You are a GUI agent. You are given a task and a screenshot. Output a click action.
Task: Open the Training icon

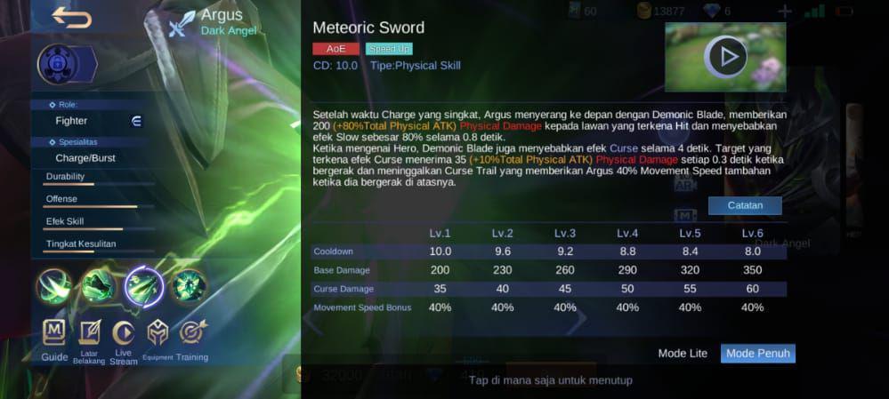tap(192, 340)
